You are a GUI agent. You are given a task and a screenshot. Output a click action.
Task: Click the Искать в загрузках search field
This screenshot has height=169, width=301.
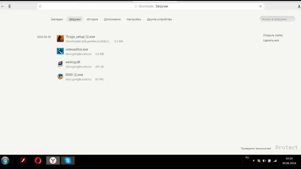277,19
